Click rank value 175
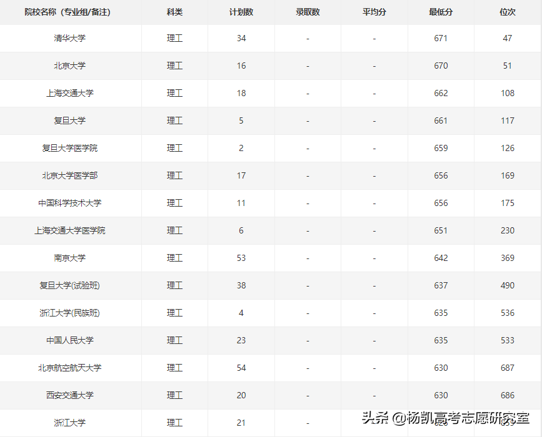Screen dimensions: 542x437 pos(508,203)
